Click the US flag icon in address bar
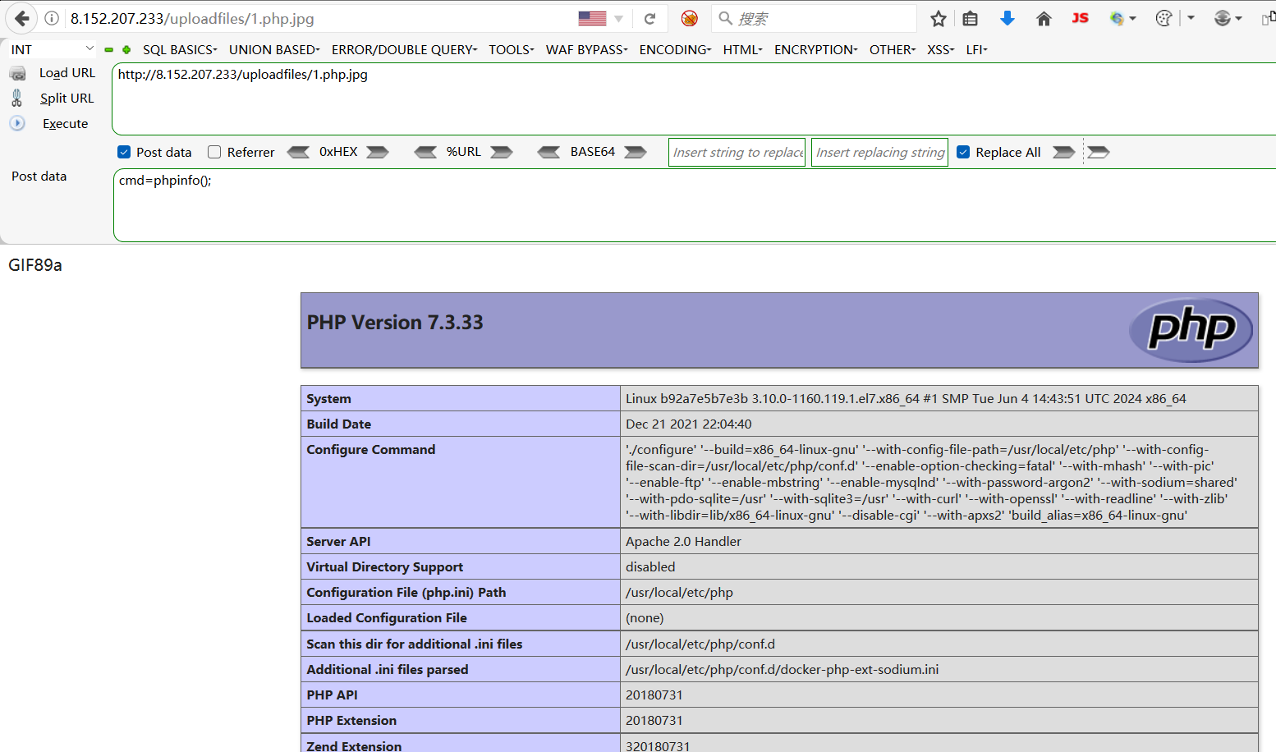 coord(592,18)
